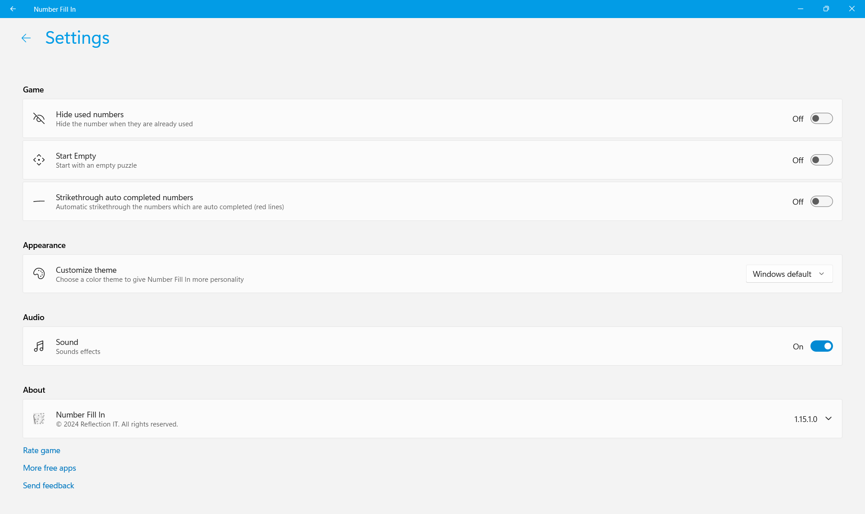Click Send feedback link
865x514 pixels.
point(49,486)
